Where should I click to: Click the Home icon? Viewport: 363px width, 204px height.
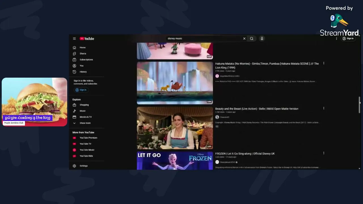74,48
